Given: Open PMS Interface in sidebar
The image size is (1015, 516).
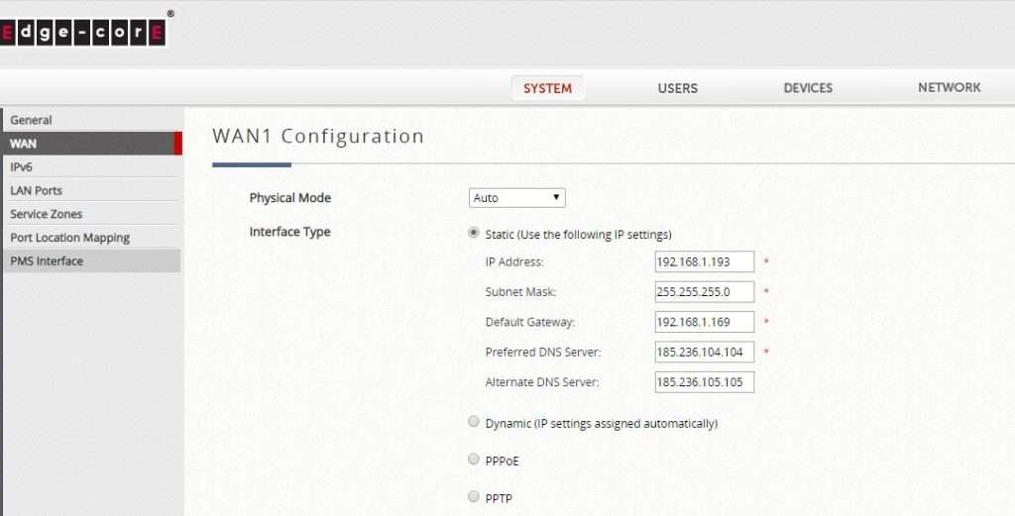Looking at the screenshot, I should point(90,261).
